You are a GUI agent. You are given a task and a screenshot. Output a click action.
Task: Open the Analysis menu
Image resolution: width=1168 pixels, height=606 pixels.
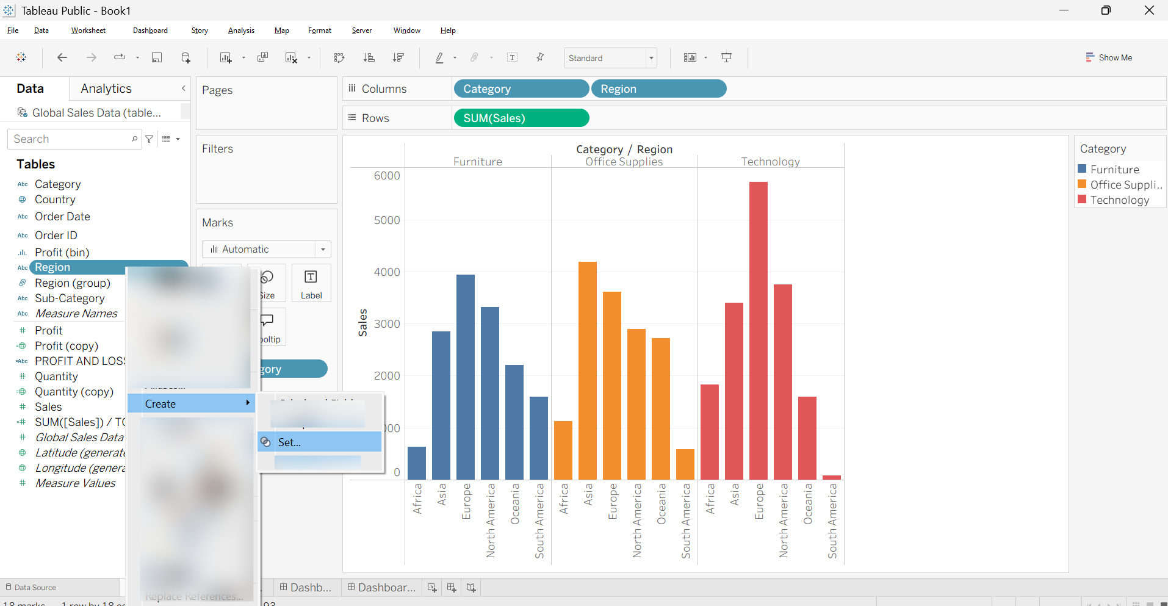[x=241, y=31]
